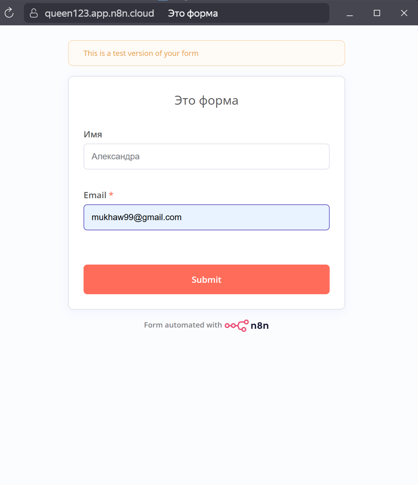
Task: Focus the Имя input field
Action: 206,157
